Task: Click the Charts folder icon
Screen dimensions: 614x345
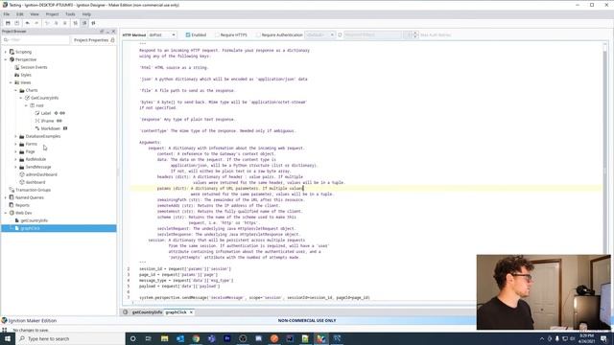Action: [22, 90]
